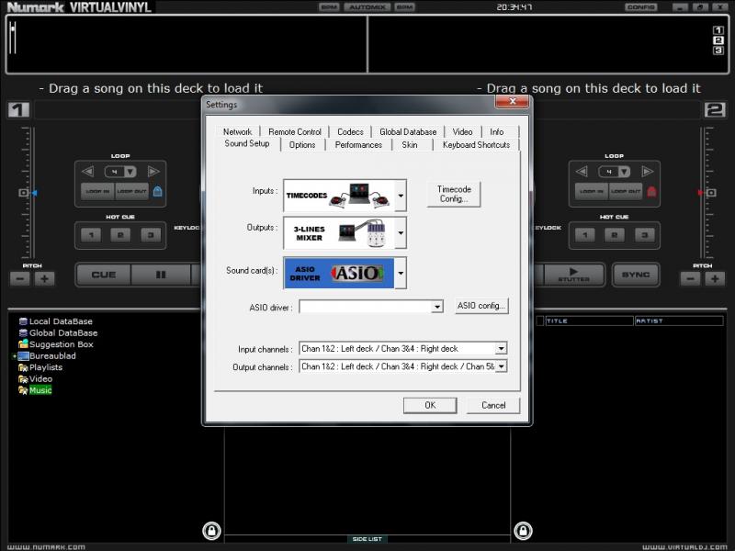Click the CONFIG button in title bar
Image resolution: width=735 pixels, height=551 pixels.
tap(640, 7)
